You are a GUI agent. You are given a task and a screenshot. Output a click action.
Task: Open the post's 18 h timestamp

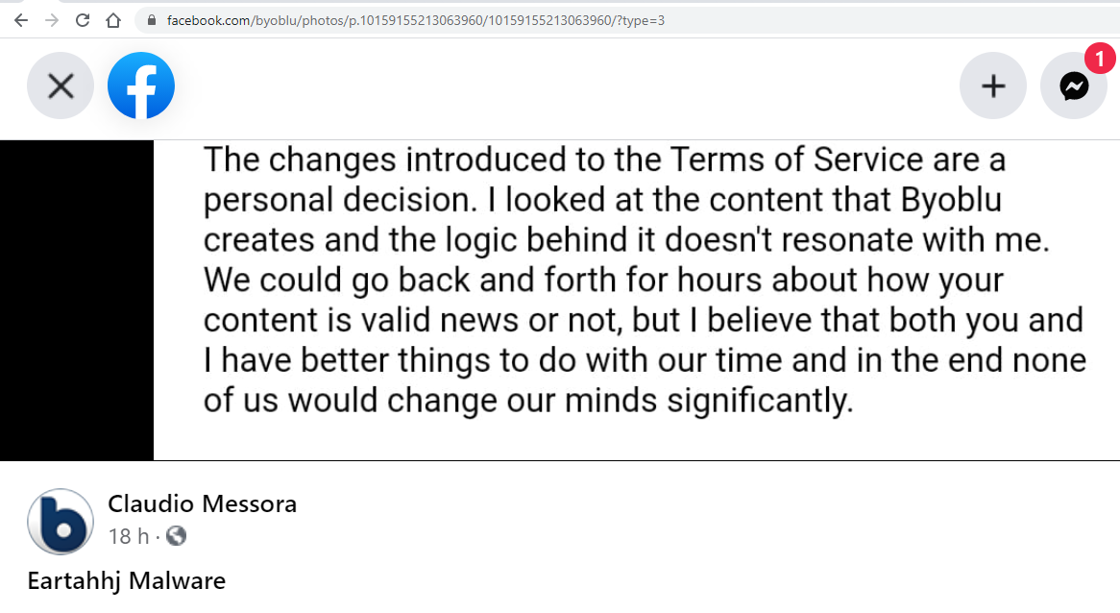(x=129, y=536)
